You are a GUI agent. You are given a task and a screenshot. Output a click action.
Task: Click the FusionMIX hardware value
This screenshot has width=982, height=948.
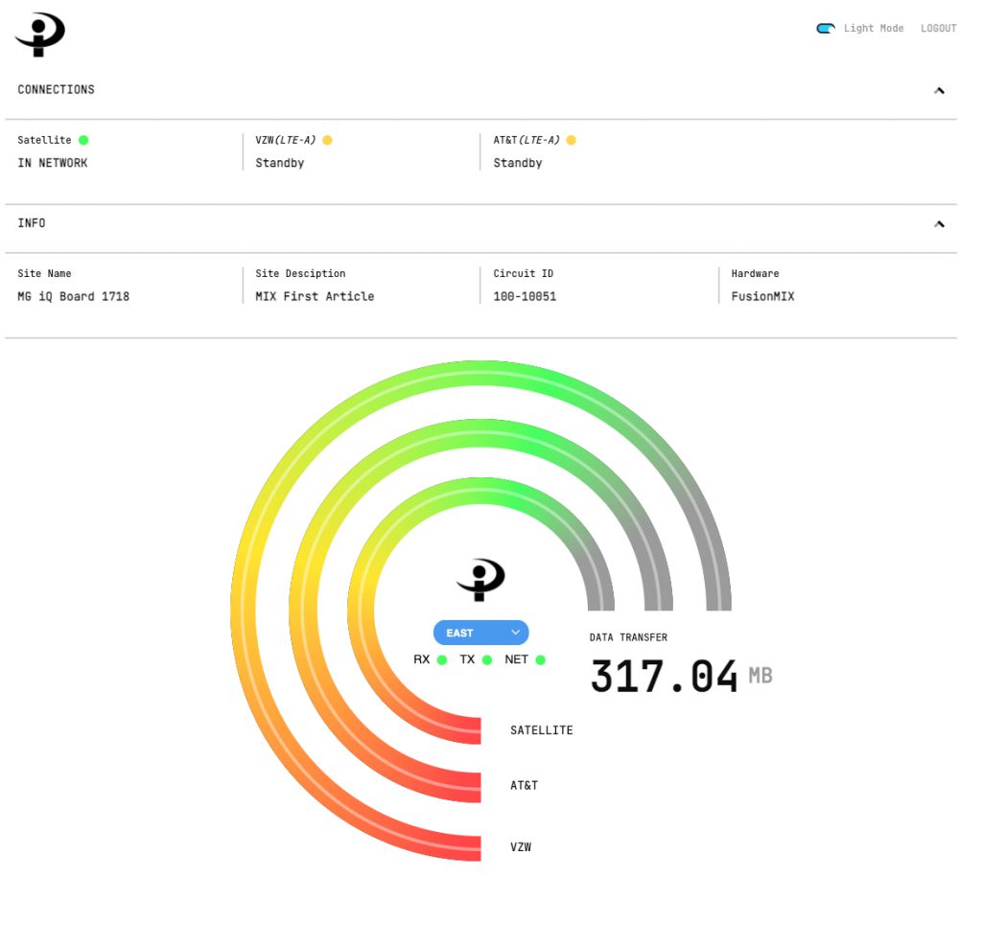point(762,296)
